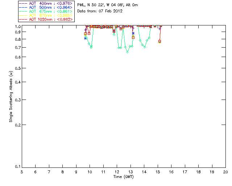Click the 0.1 y-axis tick label
Image resolution: width=232 pixels, height=186 pixels.
click(x=18, y=167)
